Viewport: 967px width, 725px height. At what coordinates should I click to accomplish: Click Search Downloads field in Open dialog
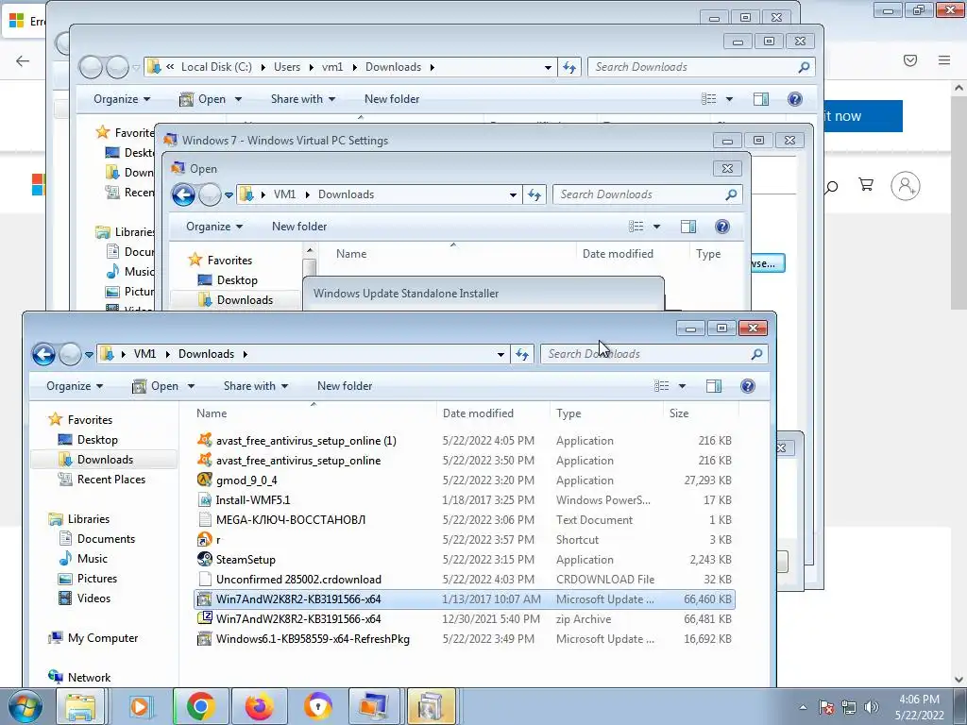pyautogui.click(x=648, y=194)
